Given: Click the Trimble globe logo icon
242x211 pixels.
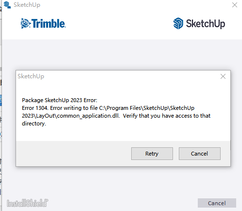Looking at the screenshot, I should [26, 23].
